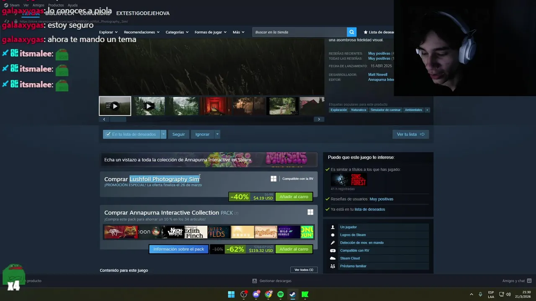Open the Amigos menu

click(x=39, y=5)
